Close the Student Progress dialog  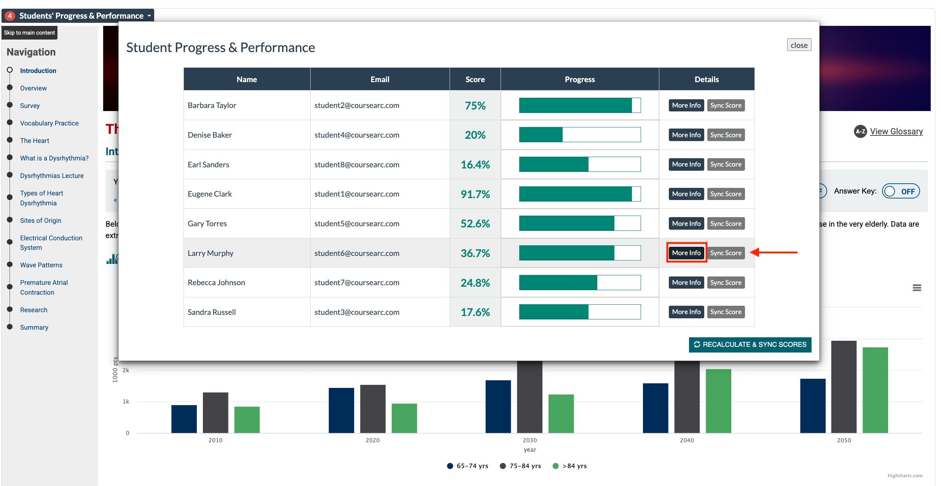pyautogui.click(x=799, y=45)
